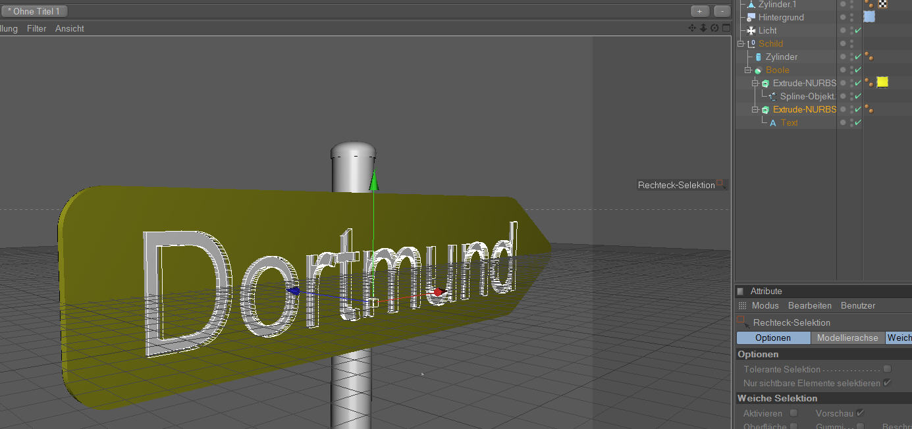The height and width of the screenshot is (429, 912).
Task: Collapse the Extrude-NURBS node containing Text
Action: click(x=755, y=109)
